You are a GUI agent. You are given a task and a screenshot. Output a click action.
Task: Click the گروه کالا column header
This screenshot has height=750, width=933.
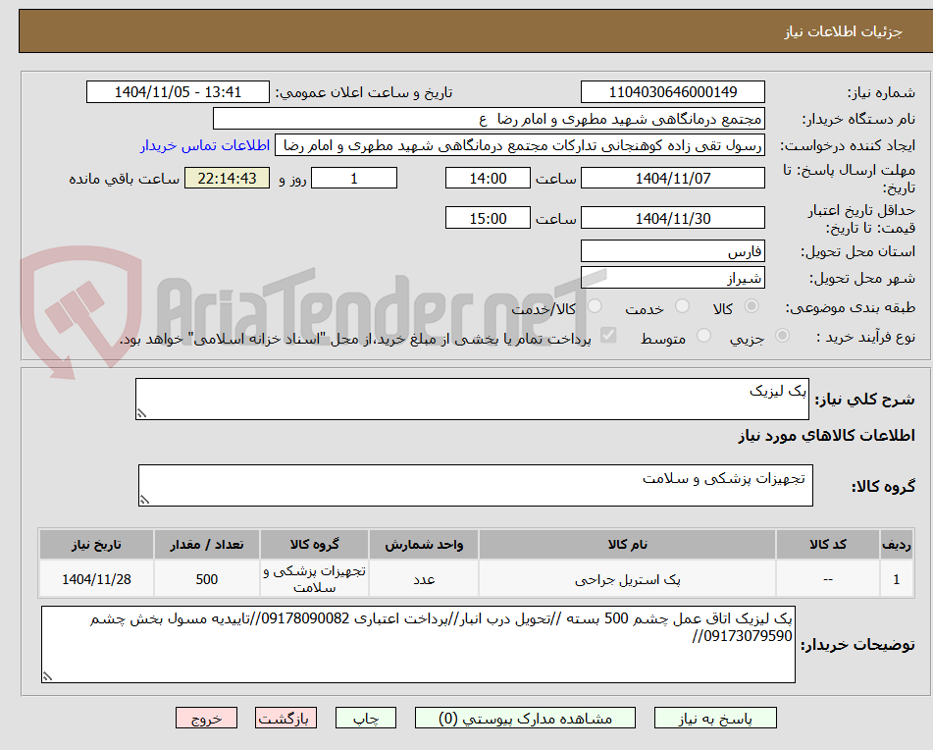[314, 545]
